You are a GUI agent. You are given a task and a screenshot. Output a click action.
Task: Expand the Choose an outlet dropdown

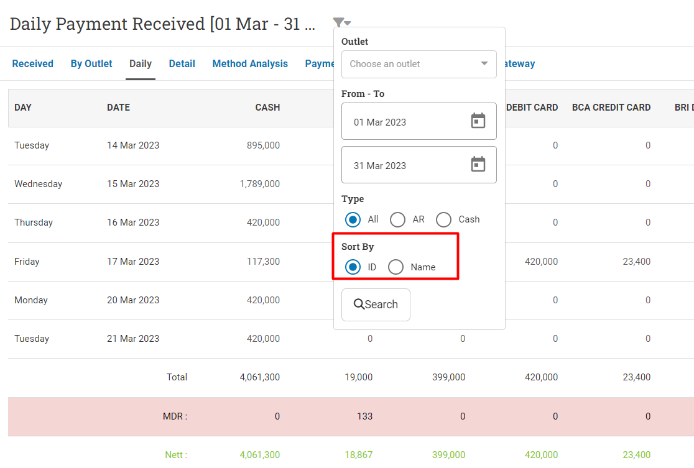pyautogui.click(x=419, y=64)
